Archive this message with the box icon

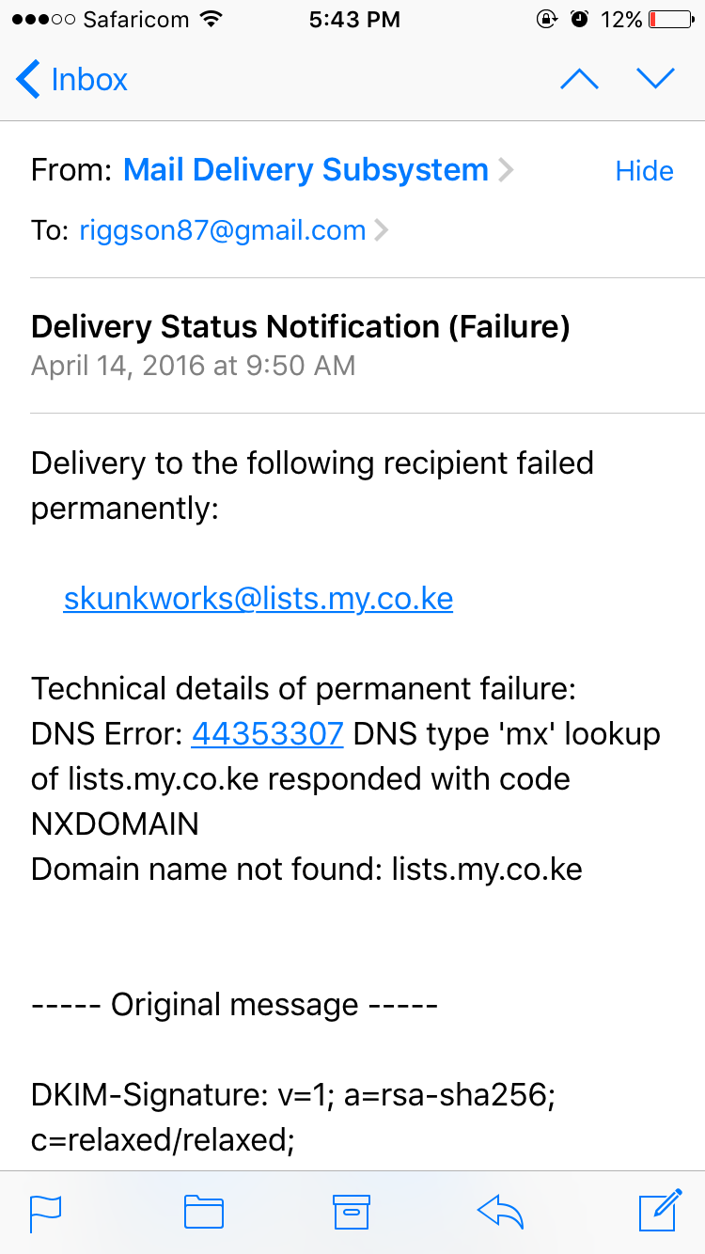352,1212
